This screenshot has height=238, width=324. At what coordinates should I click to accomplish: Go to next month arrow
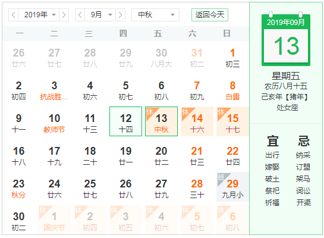pyautogui.click(x=120, y=15)
